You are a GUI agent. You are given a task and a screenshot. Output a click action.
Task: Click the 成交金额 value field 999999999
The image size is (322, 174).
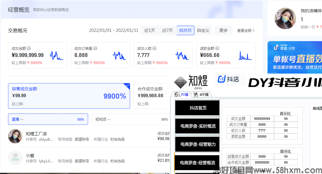pyautogui.click(x=262, y=119)
